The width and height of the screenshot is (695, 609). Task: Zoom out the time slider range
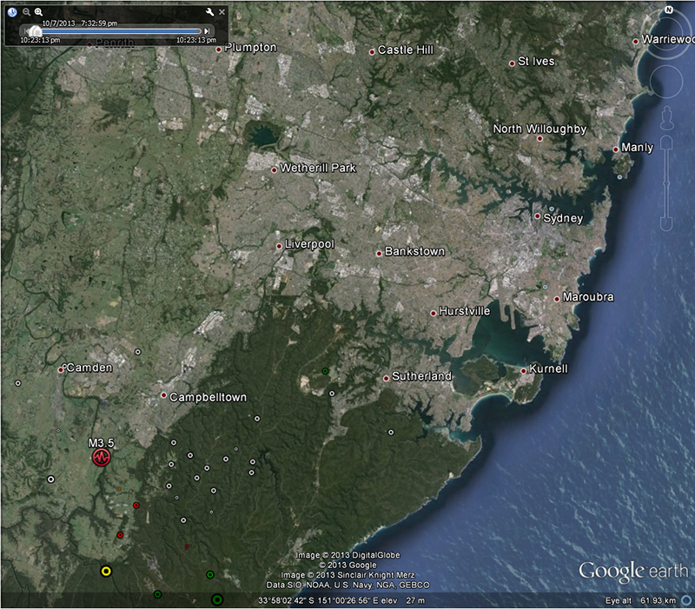26,12
